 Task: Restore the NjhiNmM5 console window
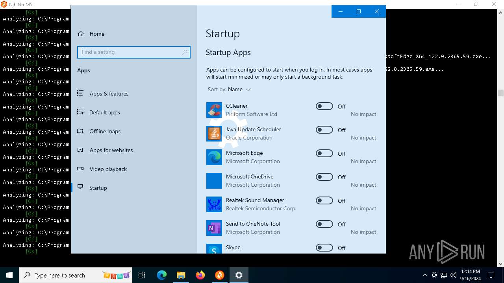coord(476,4)
